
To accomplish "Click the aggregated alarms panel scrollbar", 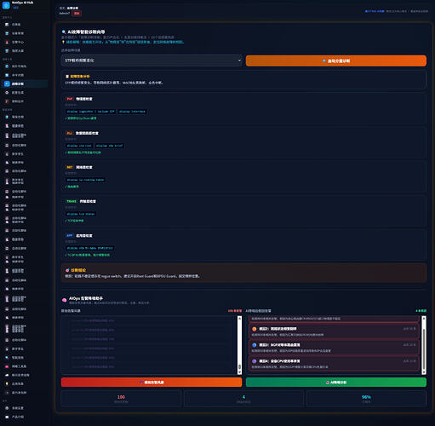I will click(424, 345).
